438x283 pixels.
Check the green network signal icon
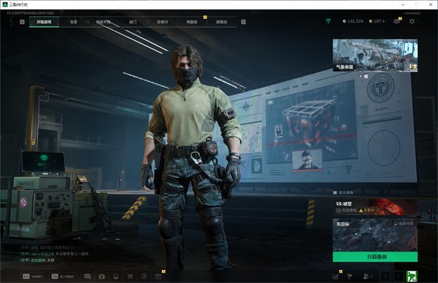click(328, 21)
